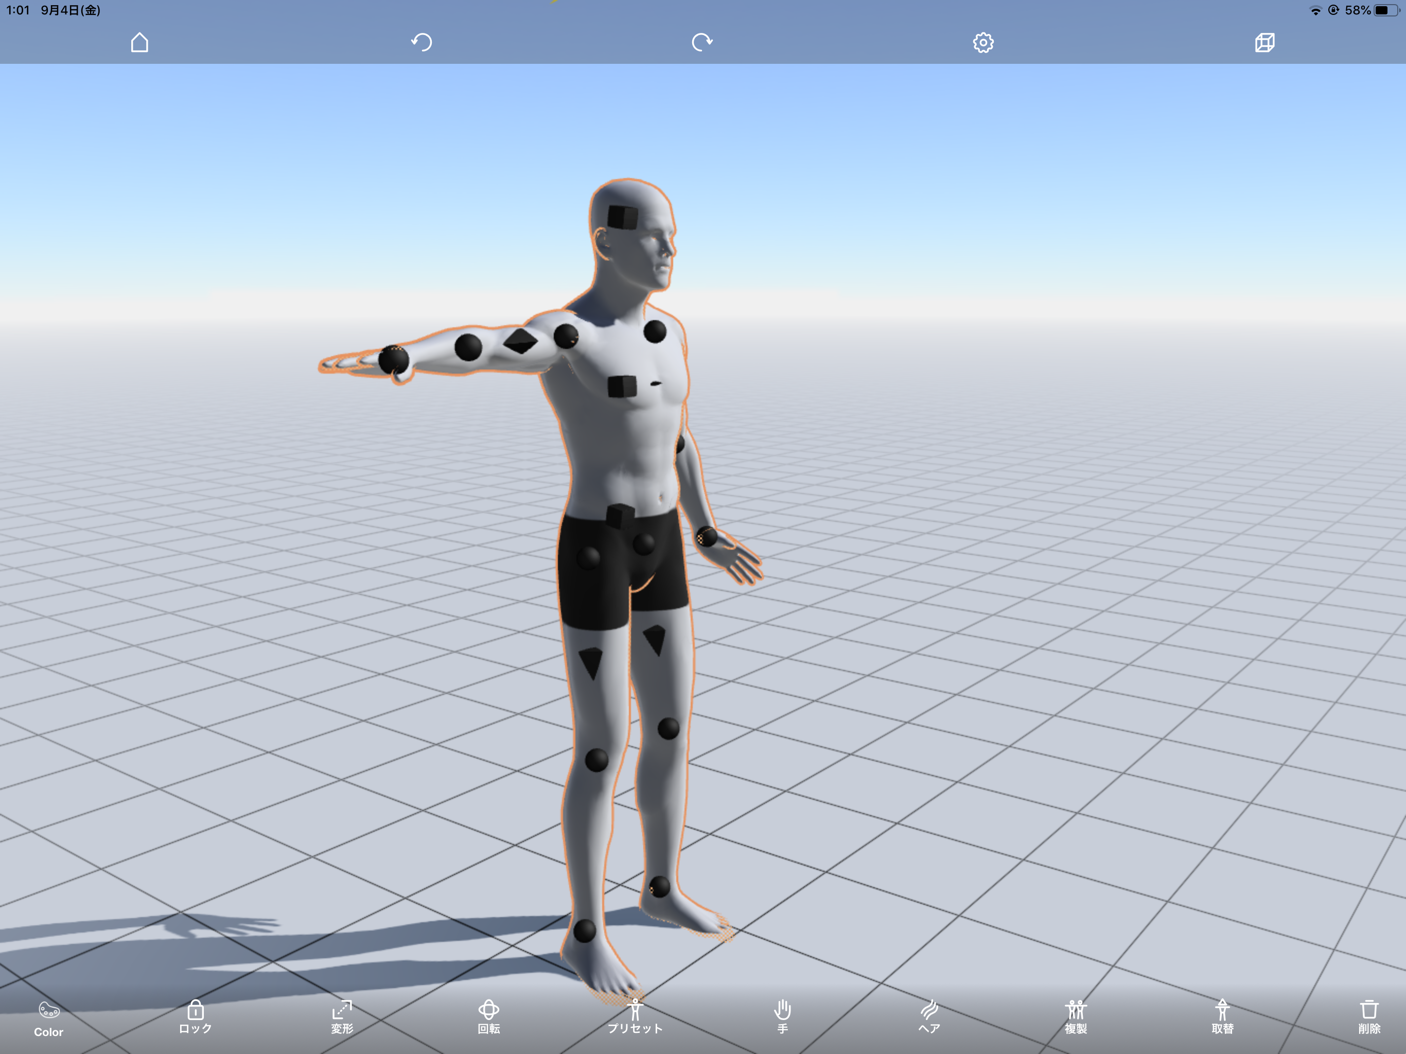Select the chest cube control handle
This screenshot has width=1406, height=1054.
(x=622, y=387)
